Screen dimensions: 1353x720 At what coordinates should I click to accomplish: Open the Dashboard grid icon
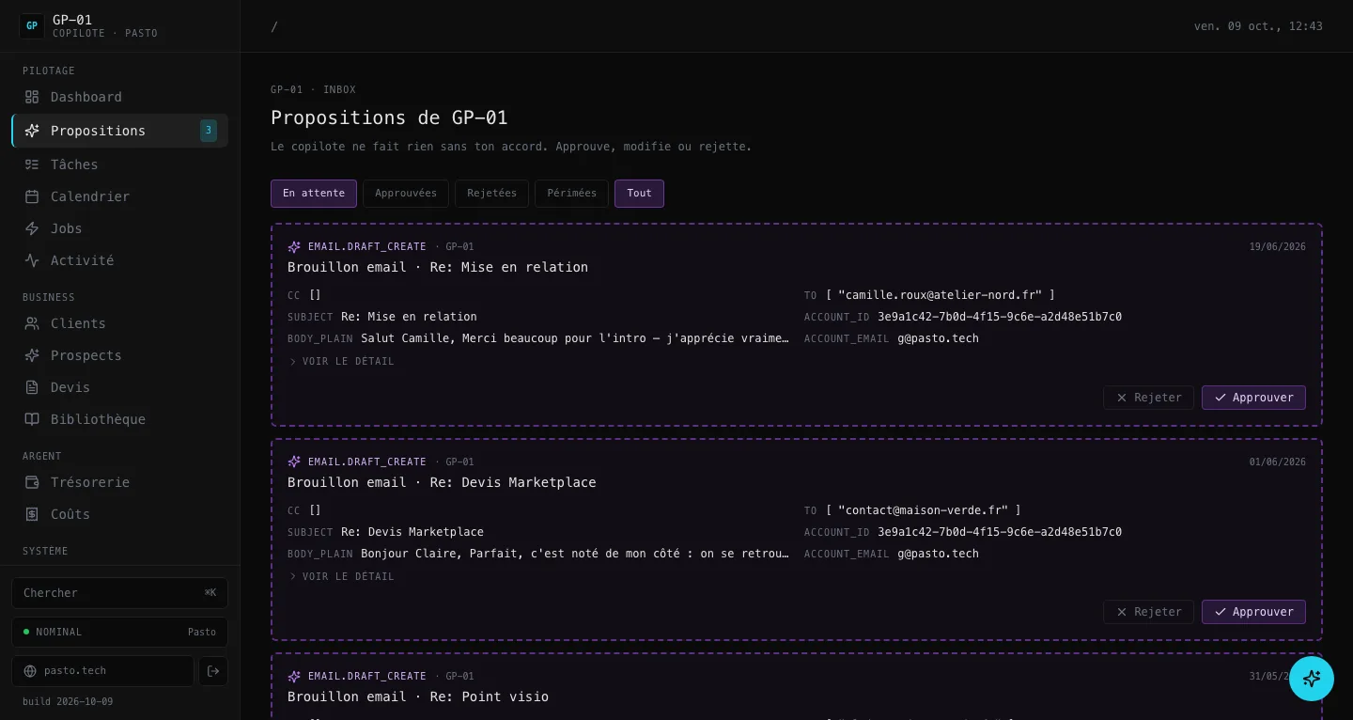click(x=32, y=97)
